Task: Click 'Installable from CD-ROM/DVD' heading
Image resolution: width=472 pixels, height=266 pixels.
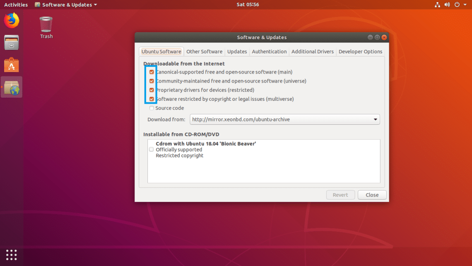Action: [x=181, y=134]
